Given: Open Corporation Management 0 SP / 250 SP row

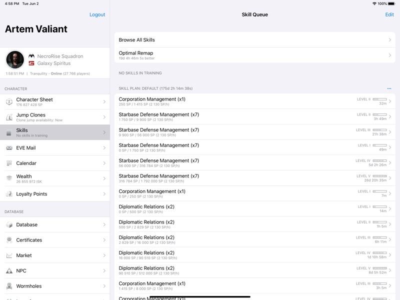Looking at the screenshot, I should (x=254, y=193).
